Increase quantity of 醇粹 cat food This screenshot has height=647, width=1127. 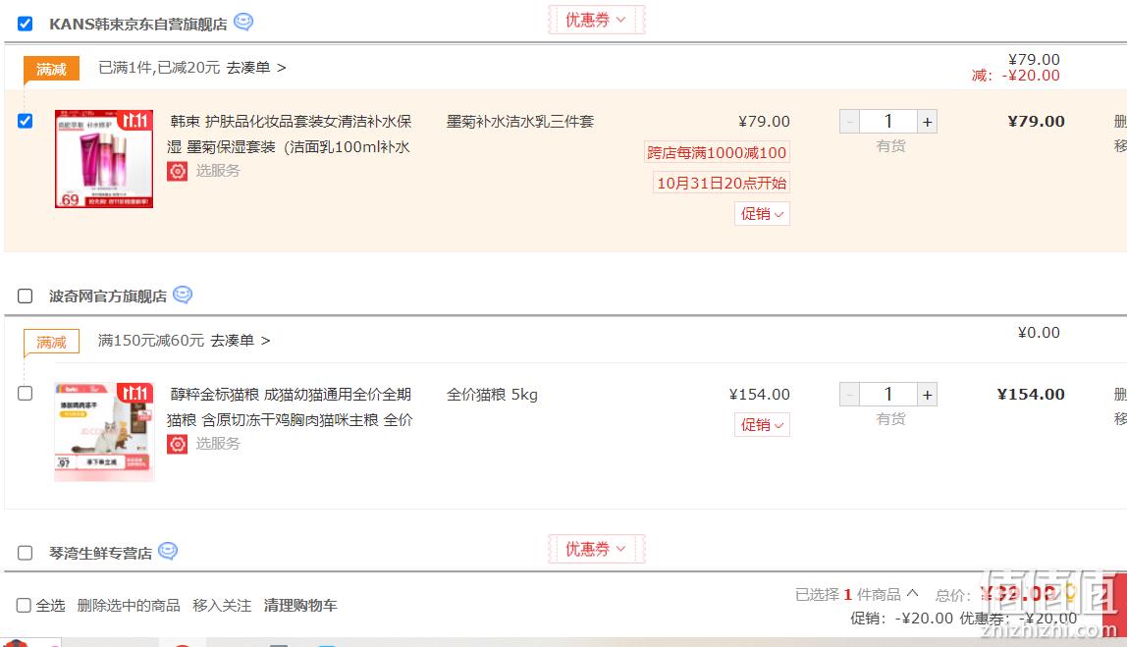coord(927,394)
